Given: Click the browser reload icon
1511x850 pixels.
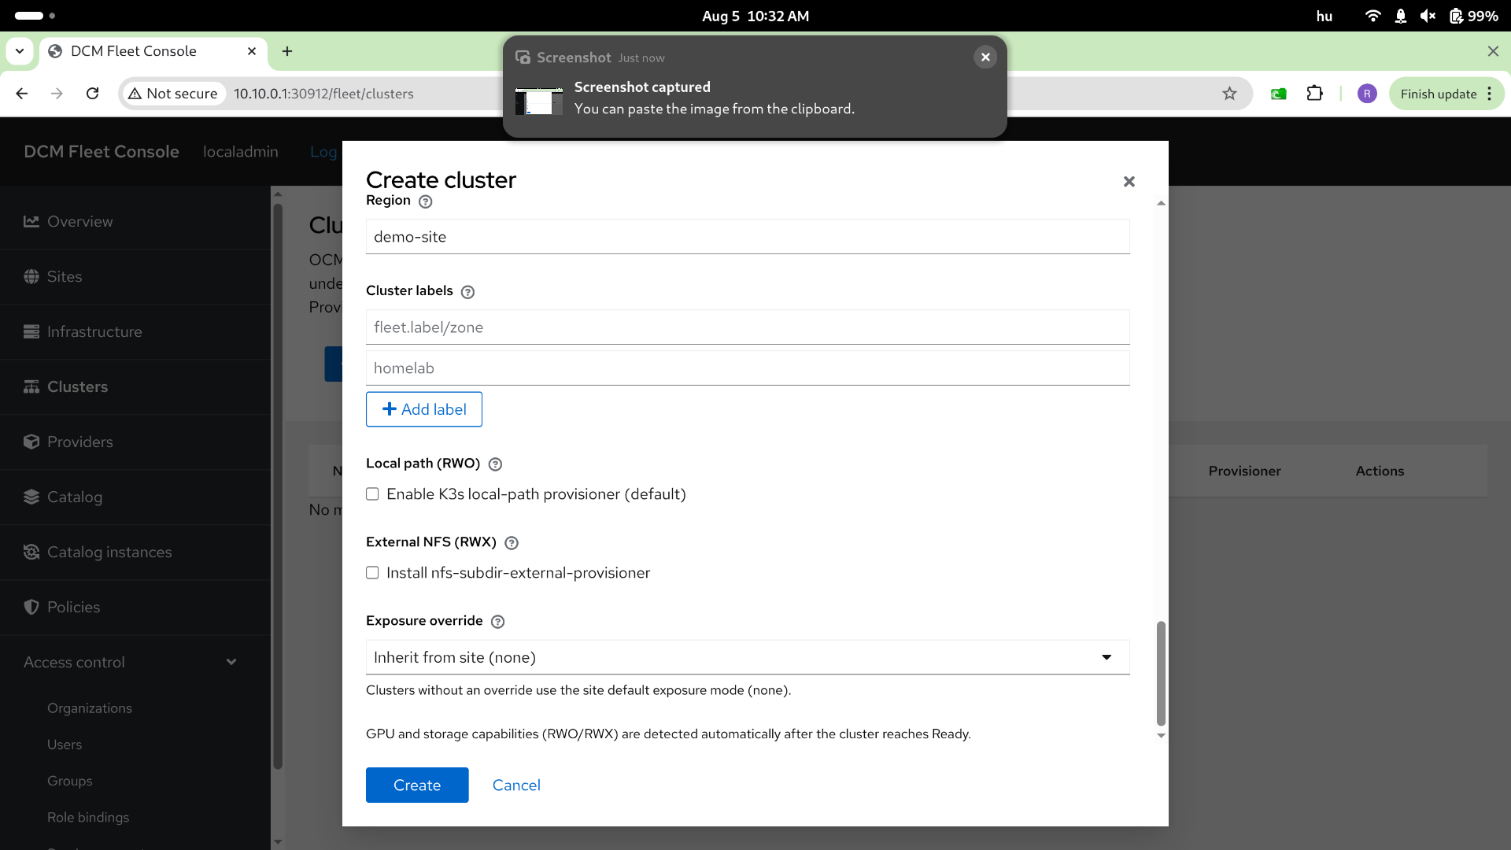Looking at the screenshot, I should 93,94.
